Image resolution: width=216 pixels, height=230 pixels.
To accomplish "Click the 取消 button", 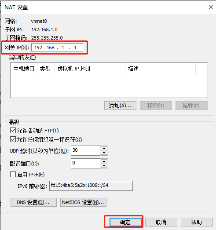I will pos(161,222).
